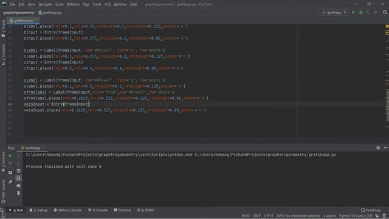Rerun grafikapp in the Run panel
The height and width of the screenshot is (219, 389).
10,156
